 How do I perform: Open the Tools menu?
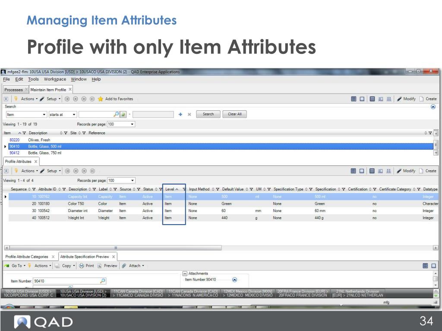[33, 79]
